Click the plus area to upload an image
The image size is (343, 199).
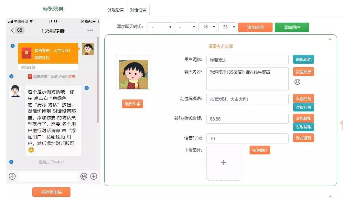223,162
